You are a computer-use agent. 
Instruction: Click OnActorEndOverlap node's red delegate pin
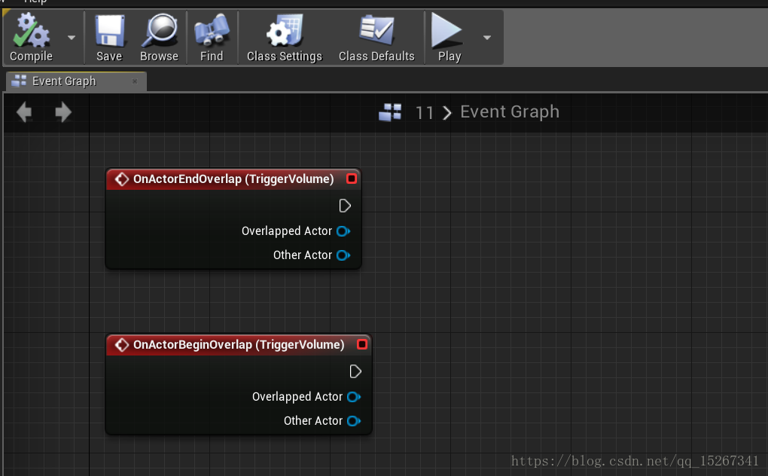(x=351, y=178)
